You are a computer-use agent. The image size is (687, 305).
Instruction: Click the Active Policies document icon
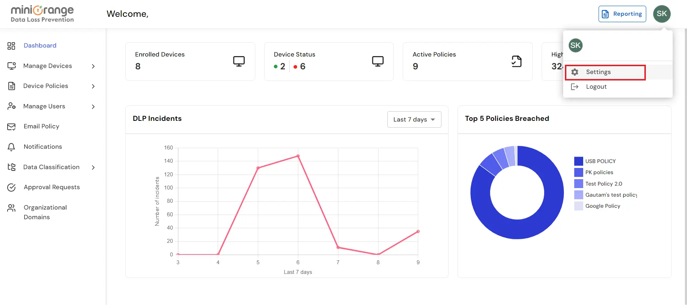click(516, 61)
